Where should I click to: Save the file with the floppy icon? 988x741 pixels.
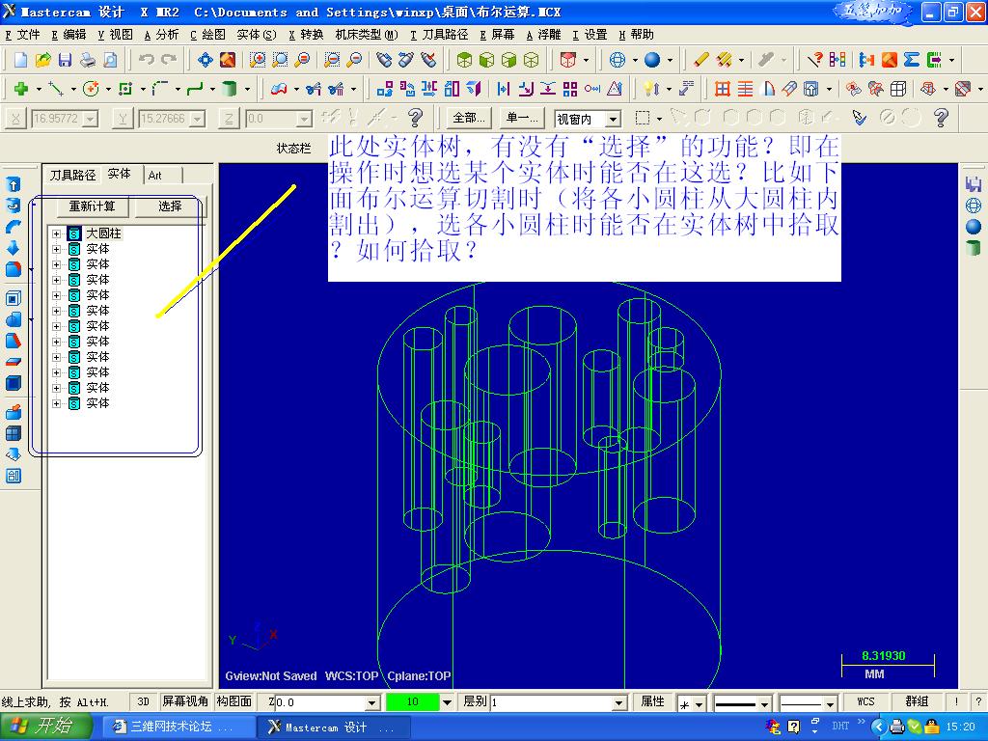pyautogui.click(x=65, y=60)
